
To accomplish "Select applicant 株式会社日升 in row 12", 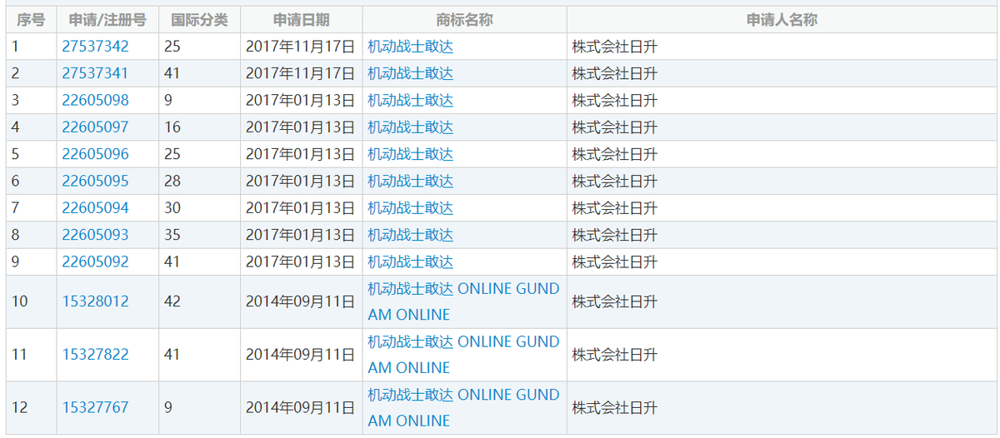I will click(x=614, y=408).
